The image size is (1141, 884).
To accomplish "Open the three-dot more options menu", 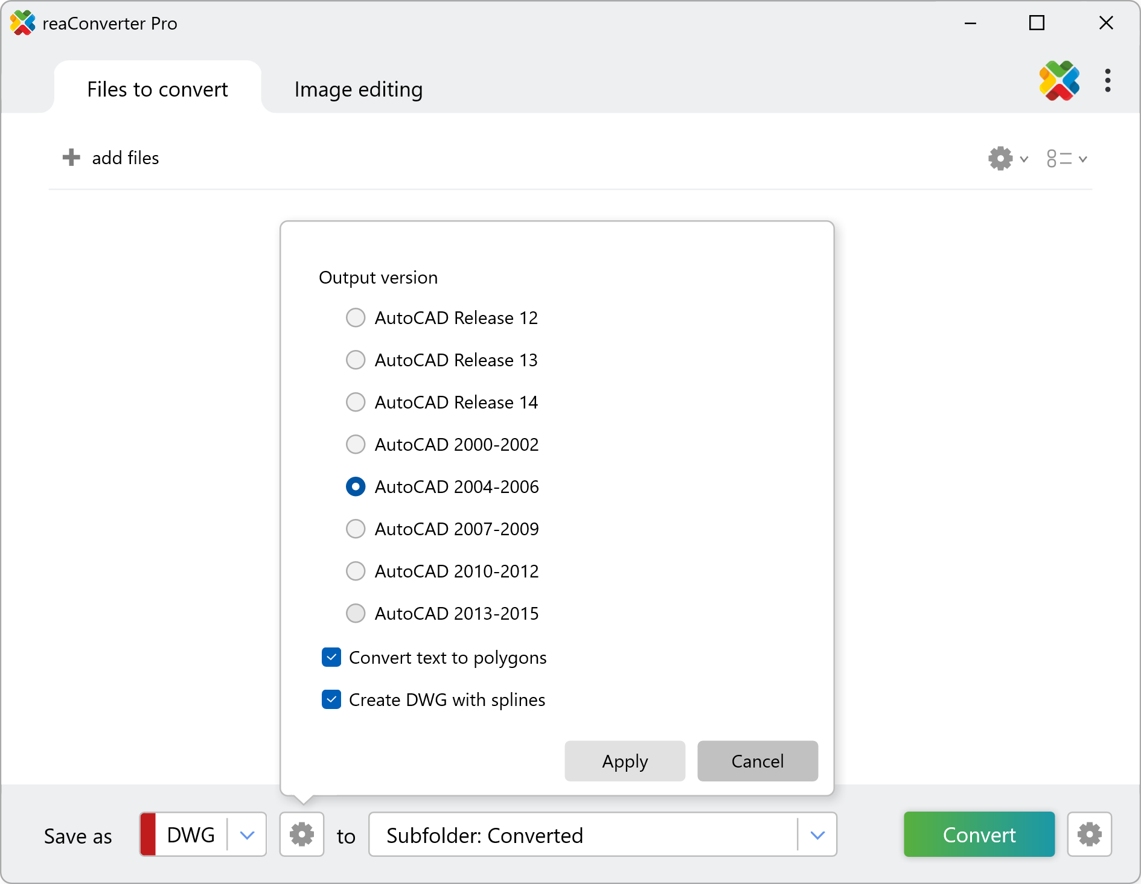I will [x=1107, y=81].
